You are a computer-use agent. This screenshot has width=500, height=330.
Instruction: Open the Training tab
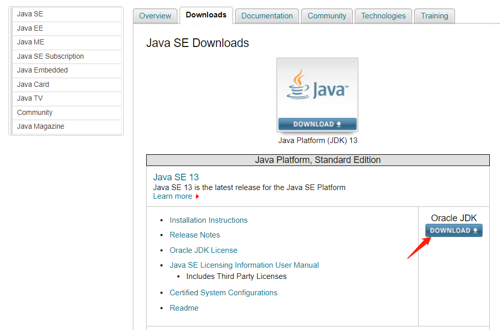[x=435, y=16]
